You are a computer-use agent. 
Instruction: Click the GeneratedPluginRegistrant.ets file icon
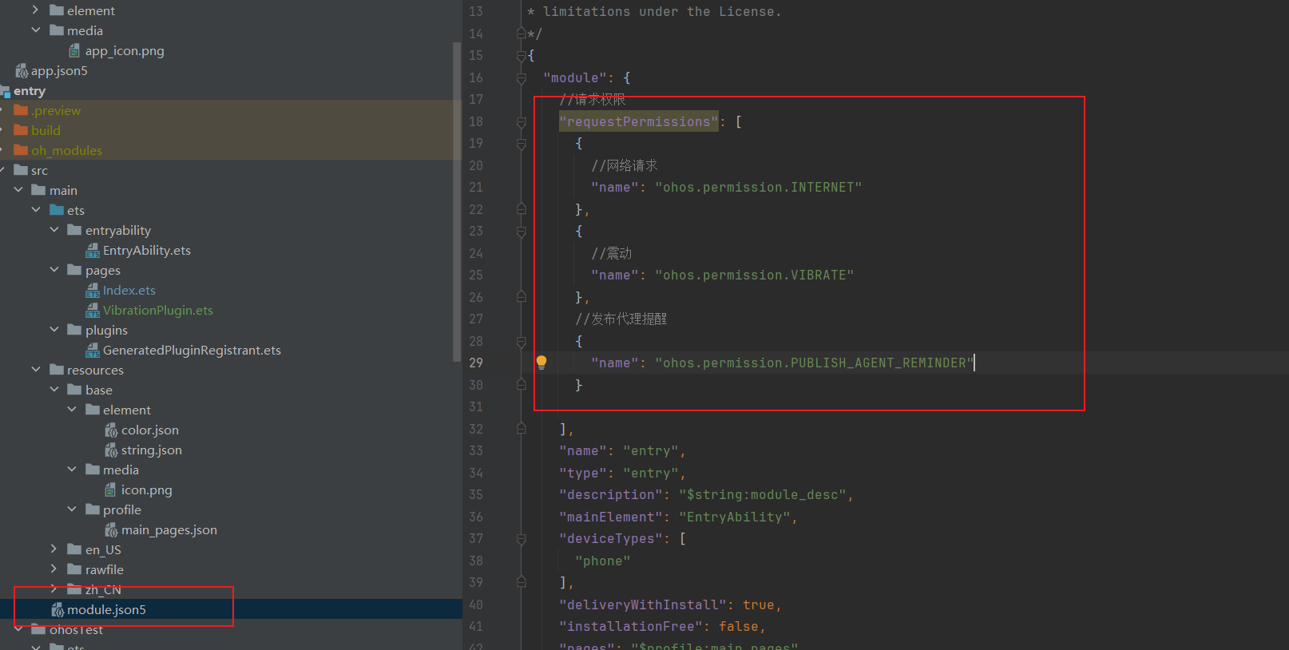click(x=93, y=351)
